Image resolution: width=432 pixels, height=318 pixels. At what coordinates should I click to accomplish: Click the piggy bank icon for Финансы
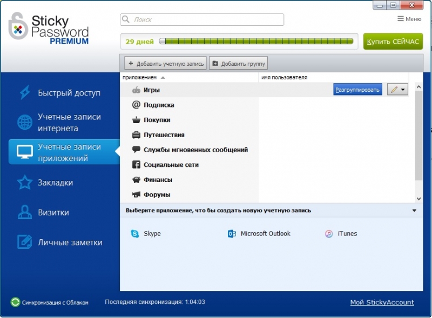(x=136, y=180)
